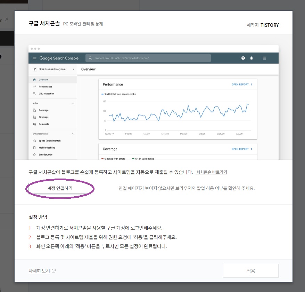Click the magnifier icon in URL inspect bar
The image size is (305, 292).
click(90, 58)
